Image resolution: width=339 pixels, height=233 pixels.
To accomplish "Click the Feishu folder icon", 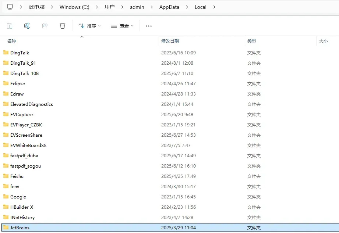I will pyautogui.click(x=6, y=176).
